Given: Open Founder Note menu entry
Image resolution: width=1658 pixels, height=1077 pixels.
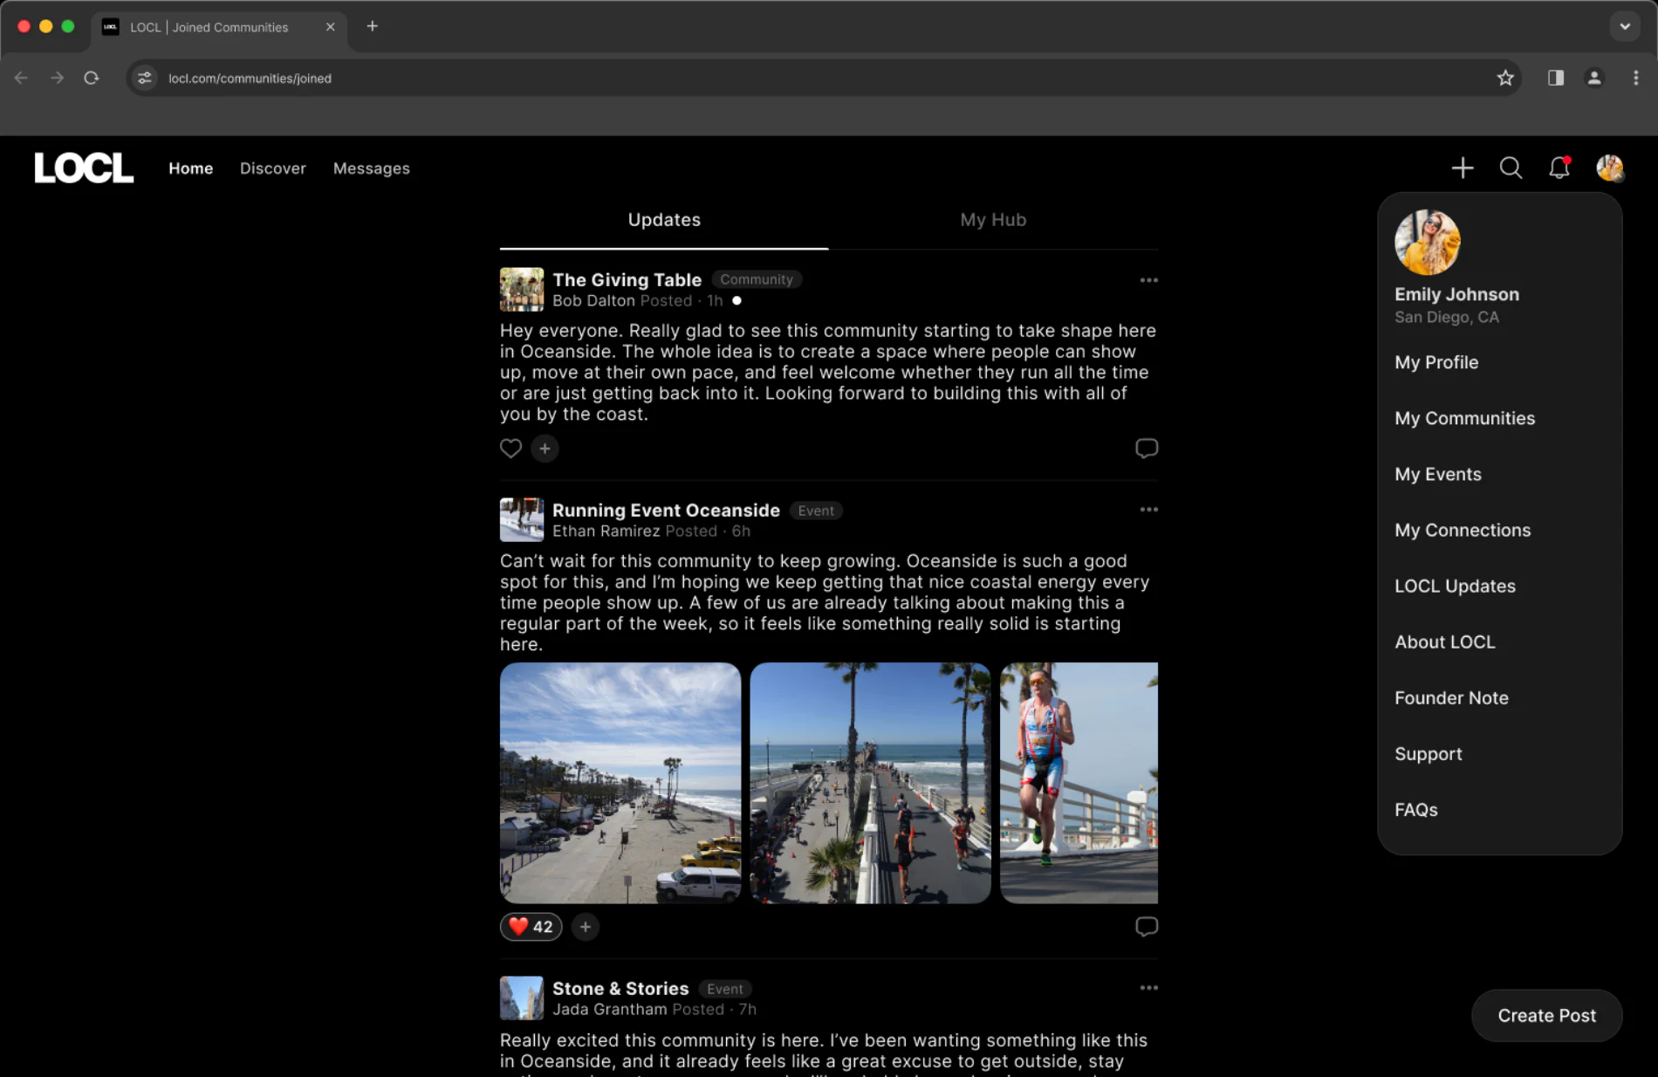Looking at the screenshot, I should 1451,697.
